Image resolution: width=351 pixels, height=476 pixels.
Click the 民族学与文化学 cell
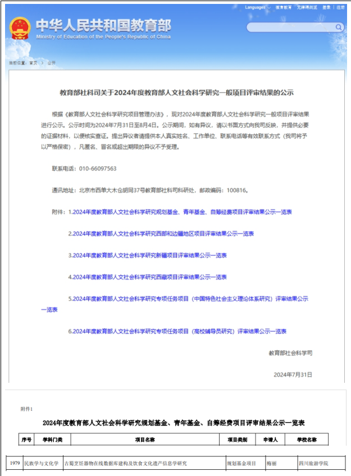(43, 463)
